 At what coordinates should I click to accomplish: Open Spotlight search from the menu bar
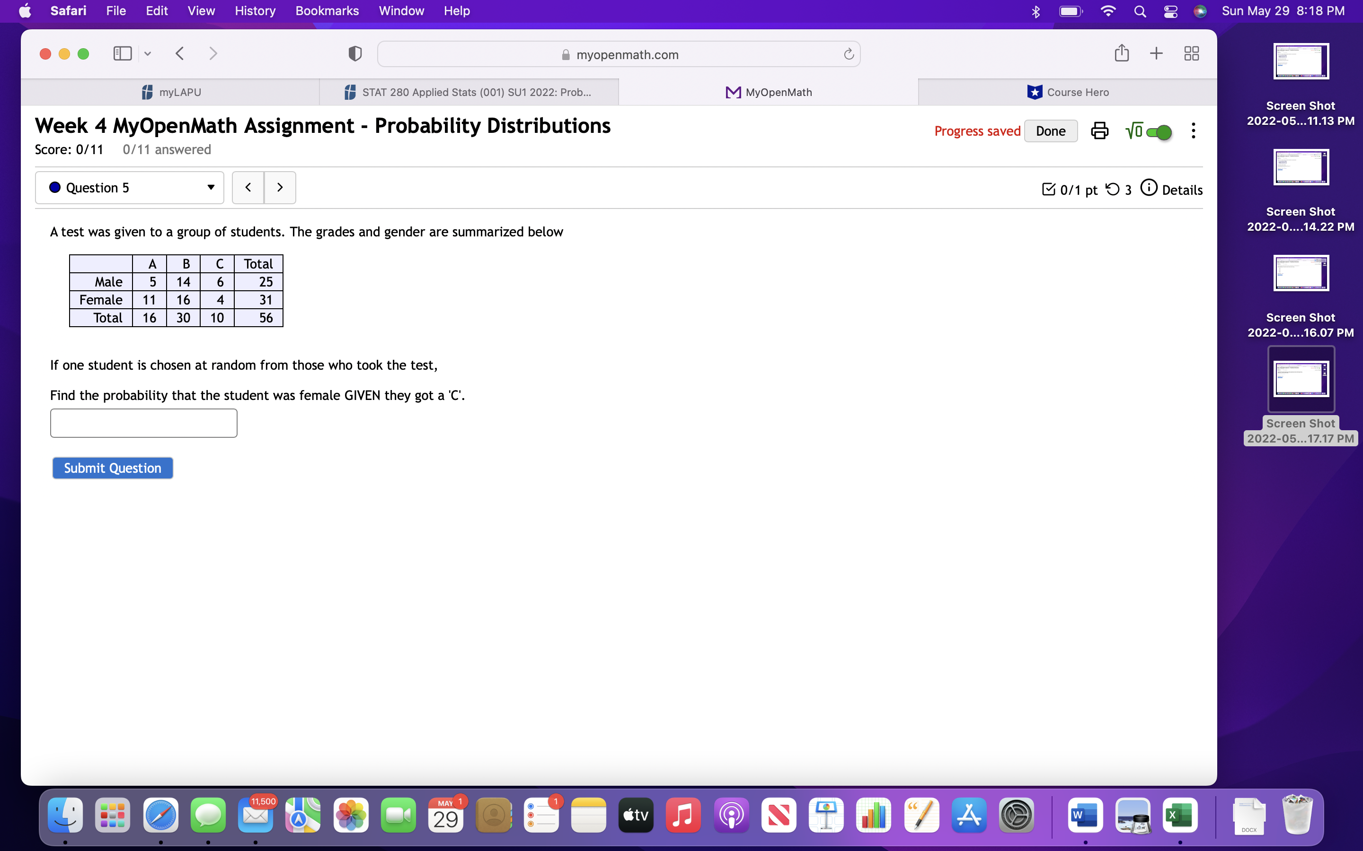[x=1140, y=11]
